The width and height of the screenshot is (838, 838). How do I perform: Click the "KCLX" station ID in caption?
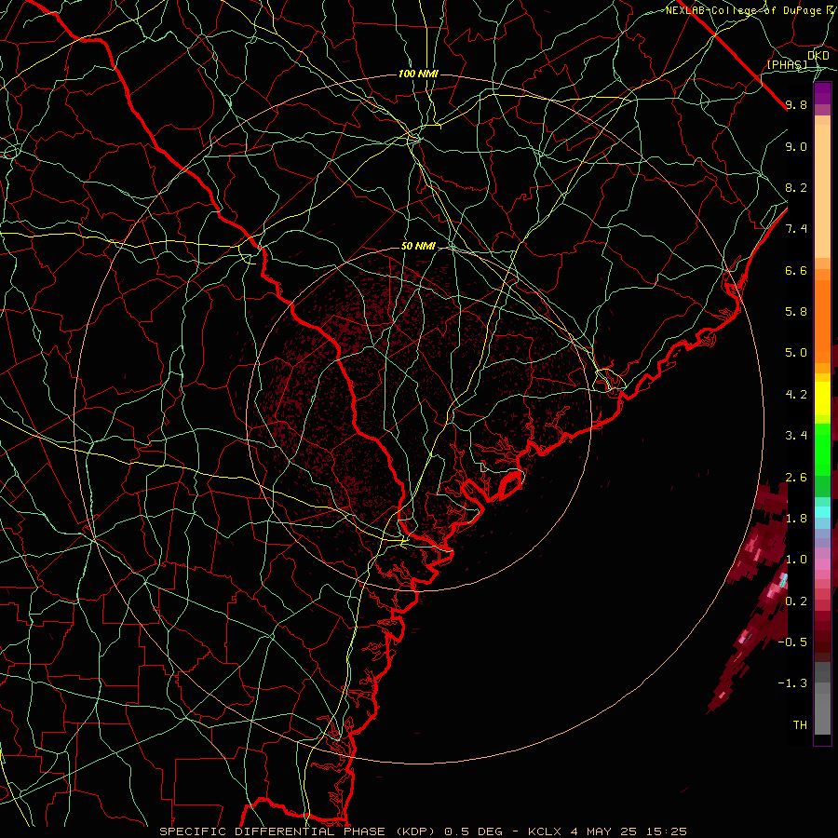(x=546, y=831)
